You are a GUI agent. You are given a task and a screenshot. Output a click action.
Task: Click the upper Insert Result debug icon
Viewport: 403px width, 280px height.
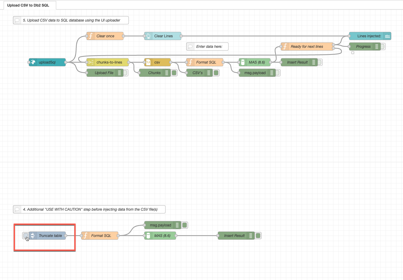[x=314, y=62]
